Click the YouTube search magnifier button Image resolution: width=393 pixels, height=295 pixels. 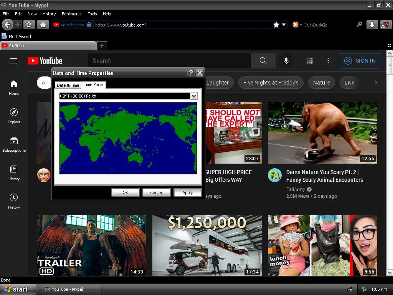[x=263, y=61]
